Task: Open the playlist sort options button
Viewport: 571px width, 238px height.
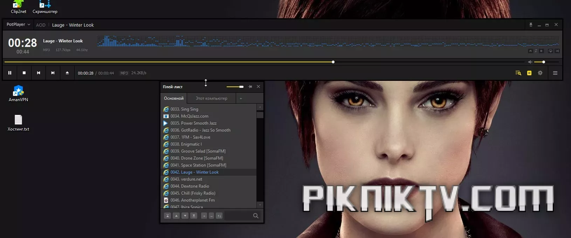Action: pyautogui.click(x=219, y=216)
